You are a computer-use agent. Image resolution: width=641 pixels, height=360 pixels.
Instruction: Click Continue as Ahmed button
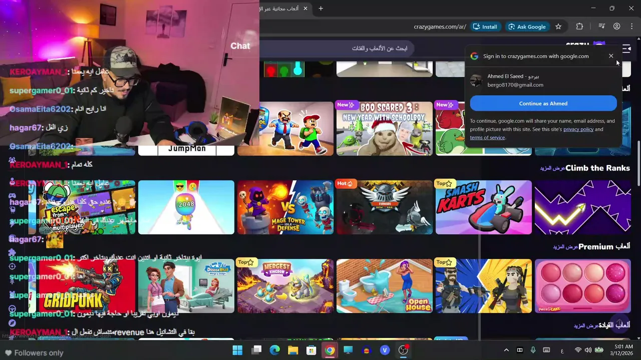(543, 103)
